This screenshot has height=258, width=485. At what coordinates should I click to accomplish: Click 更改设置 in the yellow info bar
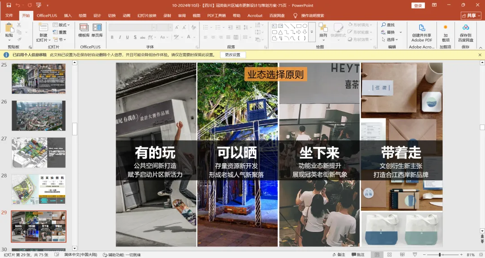[x=233, y=55]
